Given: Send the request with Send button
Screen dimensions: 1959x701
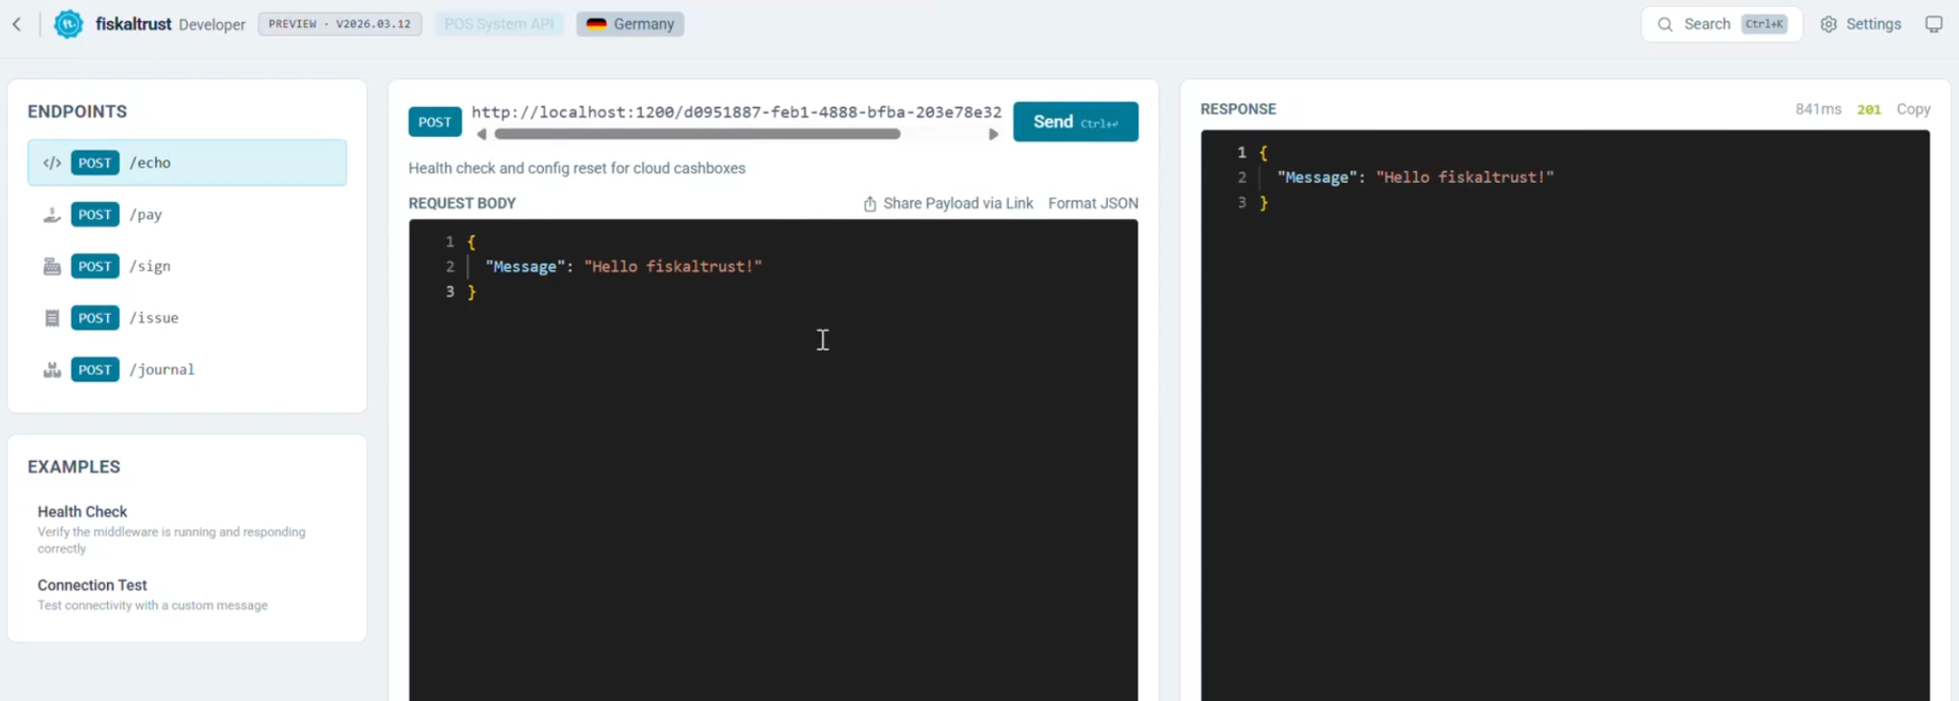Looking at the screenshot, I should click(1075, 121).
